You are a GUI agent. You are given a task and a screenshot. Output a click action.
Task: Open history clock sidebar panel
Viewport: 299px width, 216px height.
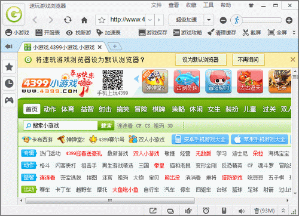[9, 84]
